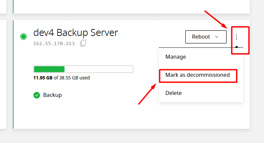Click the green filled disk usage bar

tap(49, 69)
